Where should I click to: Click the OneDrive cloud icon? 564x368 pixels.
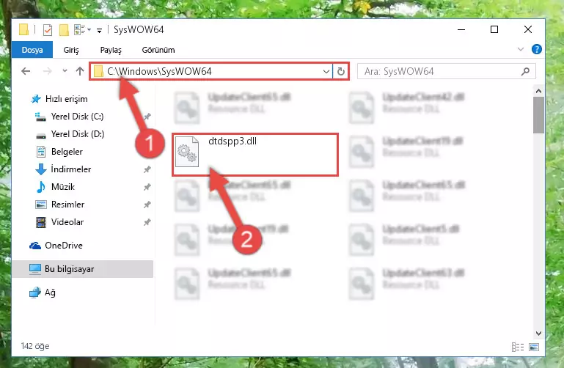(x=35, y=246)
